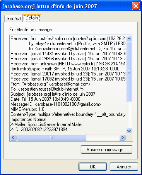Switch to the Général tab
Image resolution: width=142 pixels, height=175 pixels.
click(14, 19)
